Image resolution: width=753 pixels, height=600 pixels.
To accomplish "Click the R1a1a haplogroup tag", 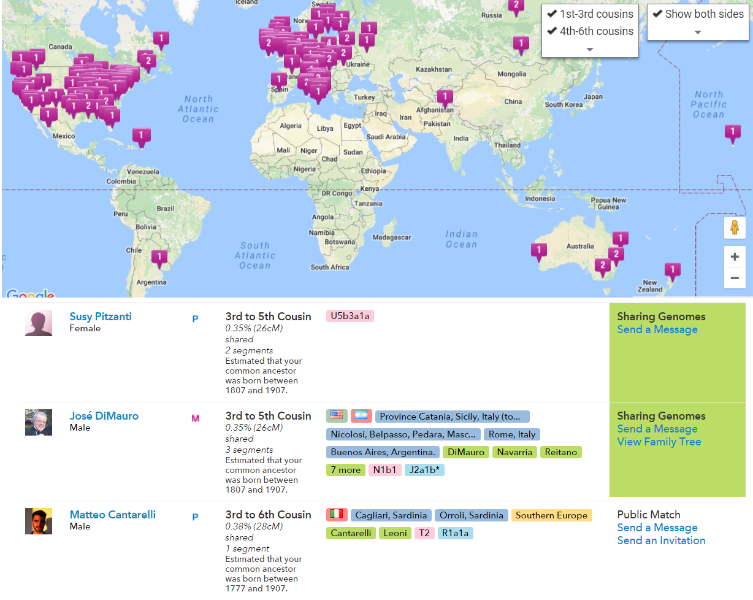I will pyautogui.click(x=456, y=533).
